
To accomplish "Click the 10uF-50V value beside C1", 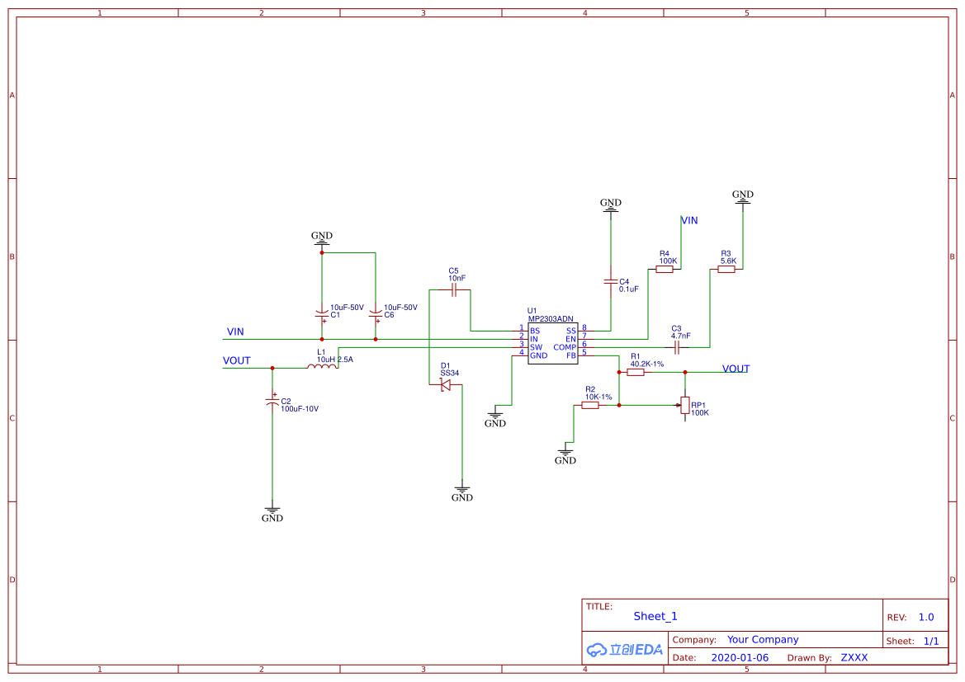I will click(x=347, y=307).
